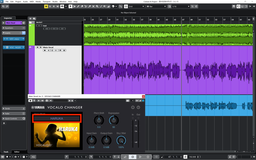256x160 pixels.
Task: Open Inspector settings gear icon
Action: [x=4, y=123]
